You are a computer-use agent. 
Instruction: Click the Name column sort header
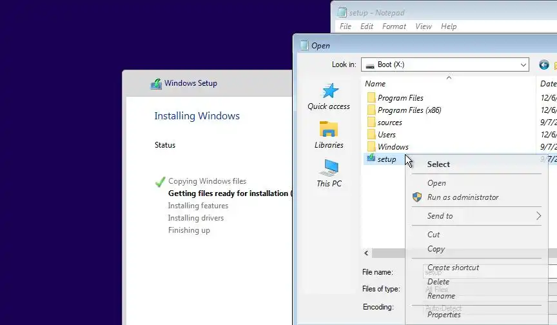[449, 83]
